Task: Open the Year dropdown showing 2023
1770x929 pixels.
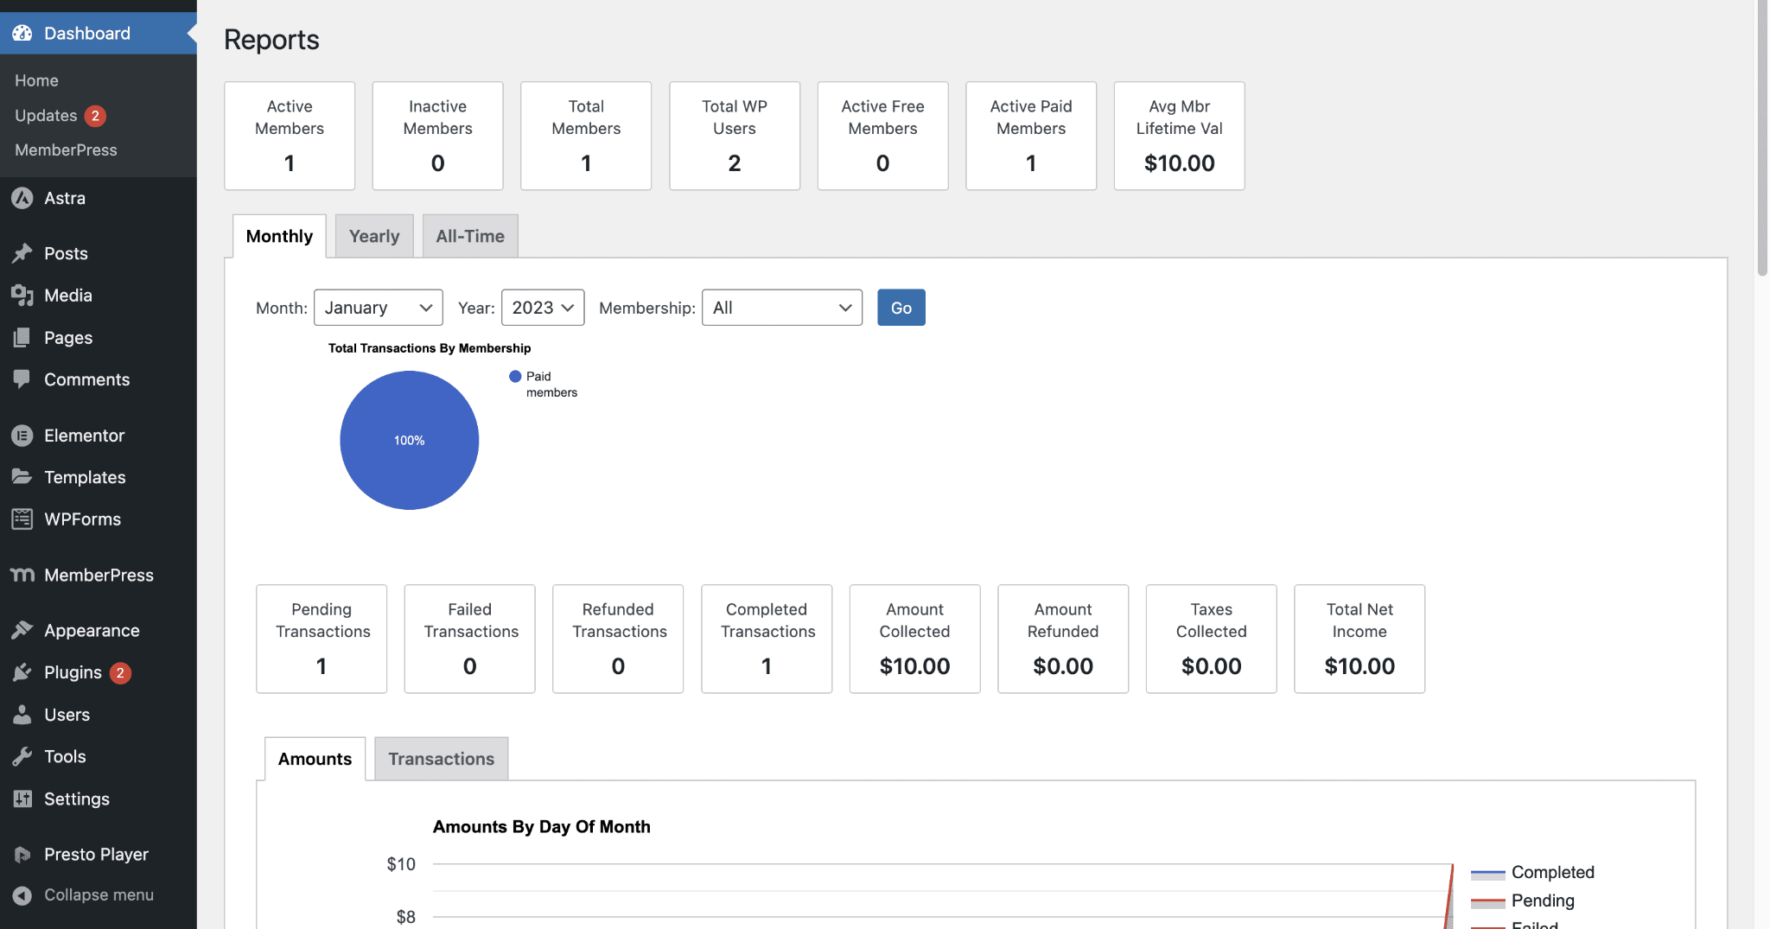Action: (543, 308)
